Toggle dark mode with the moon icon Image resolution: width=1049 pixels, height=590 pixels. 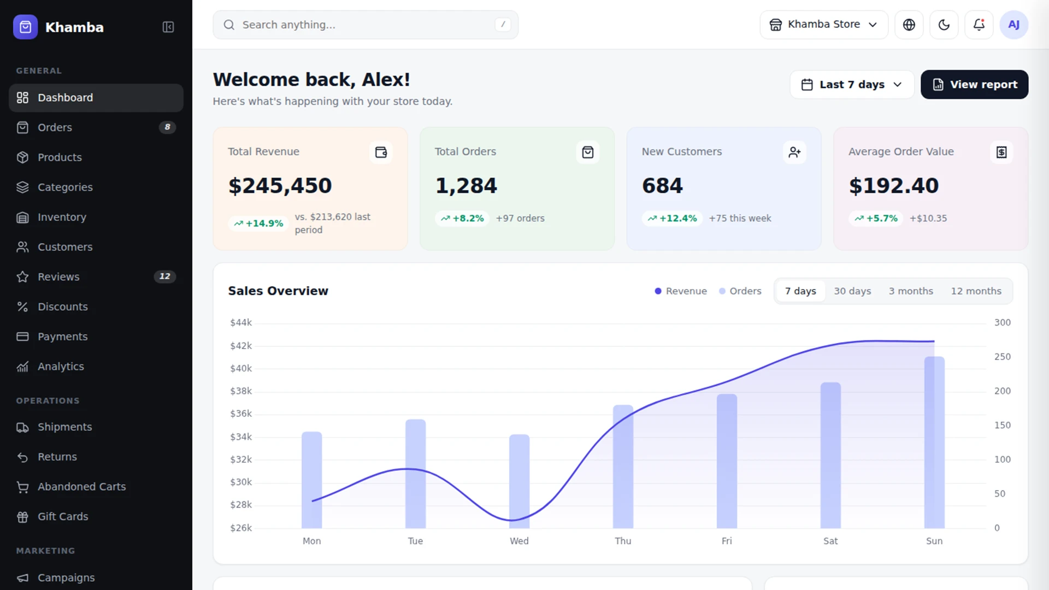click(944, 25)
